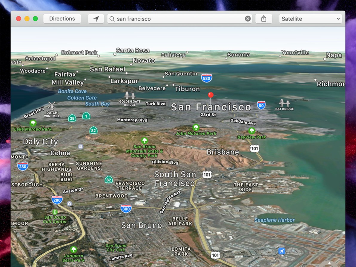Open the share sheet icon
356x267 pixels.
pyautogui.click(x=263, y=19)
